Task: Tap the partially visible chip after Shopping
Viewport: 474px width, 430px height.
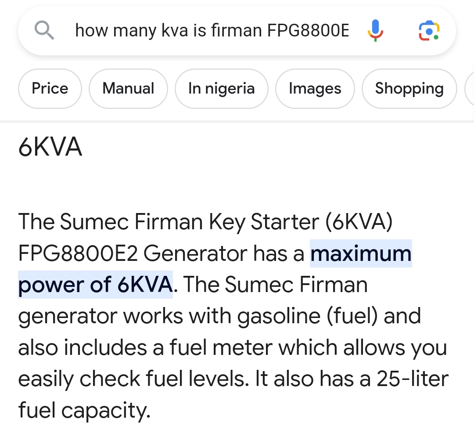Action: click(x=469, y=89)
